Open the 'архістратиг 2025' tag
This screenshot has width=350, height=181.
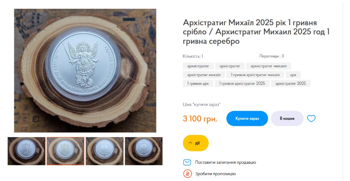(291, 83)
